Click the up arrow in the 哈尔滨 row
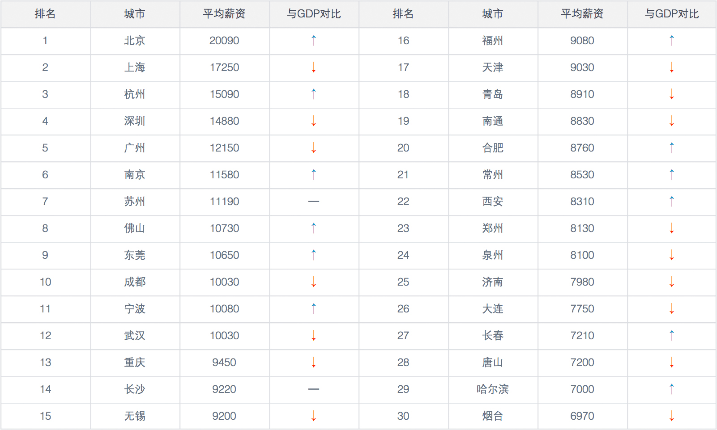The width and height of the screenshot is (717, 430). click(x=672, y=389)
